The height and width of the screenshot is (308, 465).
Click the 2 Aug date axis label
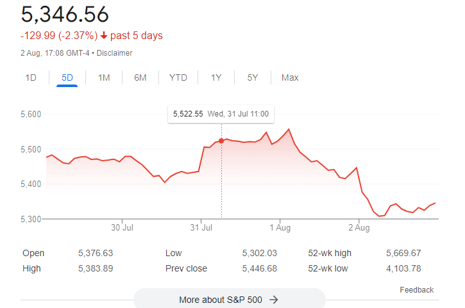(x=359, y=227)
